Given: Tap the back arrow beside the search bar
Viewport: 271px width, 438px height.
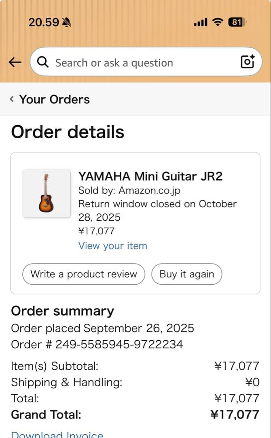Looking at the screenshot, I should click(15, 62).
